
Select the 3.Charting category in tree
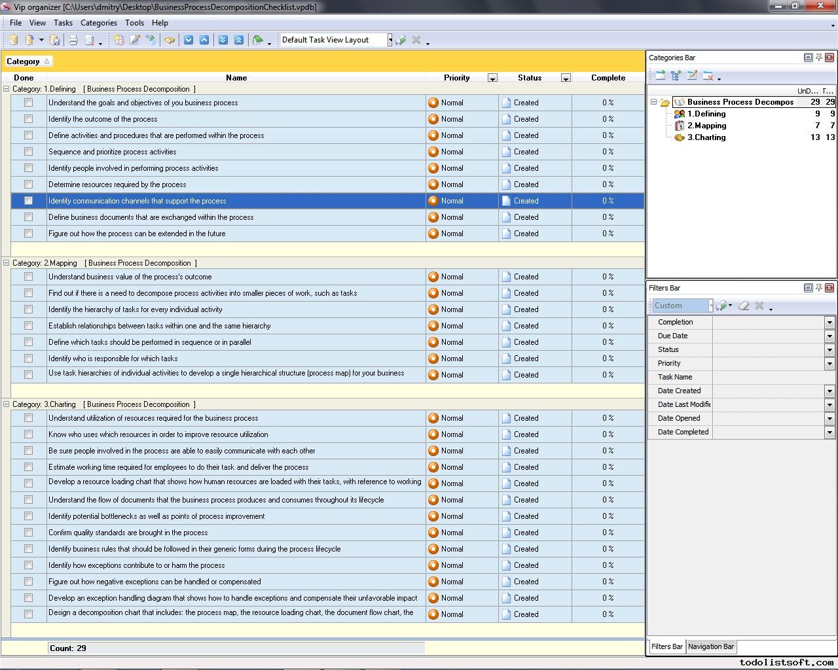click(706, 137)
